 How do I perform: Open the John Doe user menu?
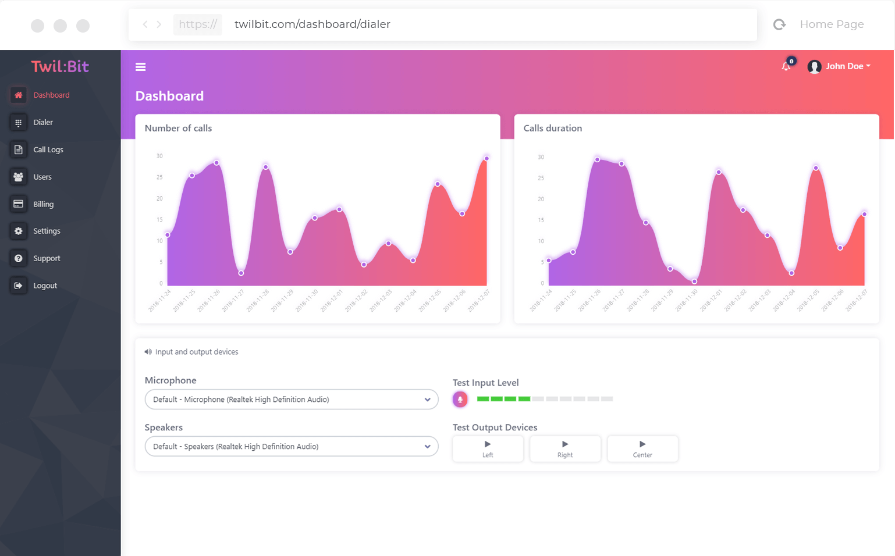[840, 66]
